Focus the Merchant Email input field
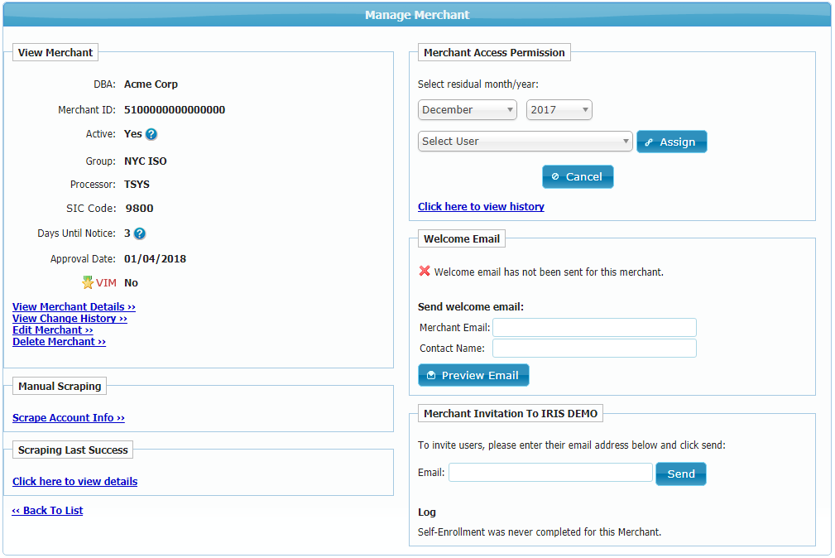 (x=594, y=328)
